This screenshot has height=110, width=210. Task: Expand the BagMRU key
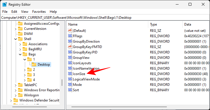[20, 49]
